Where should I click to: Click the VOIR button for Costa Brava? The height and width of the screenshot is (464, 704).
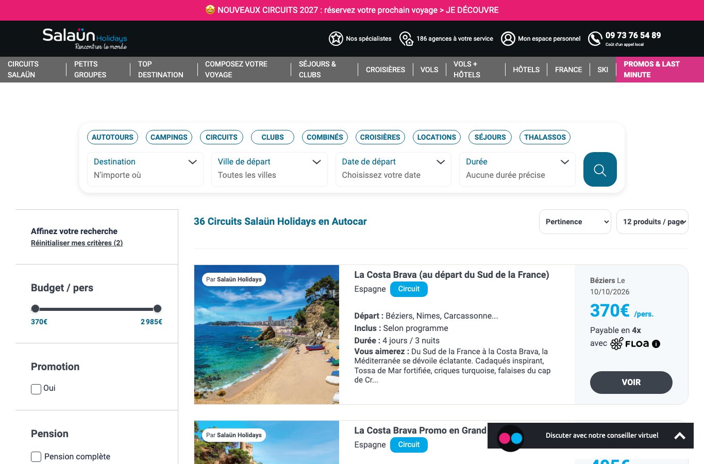(x=631, y=383)
